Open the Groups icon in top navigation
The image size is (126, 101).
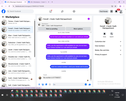[x=74, y=11]
